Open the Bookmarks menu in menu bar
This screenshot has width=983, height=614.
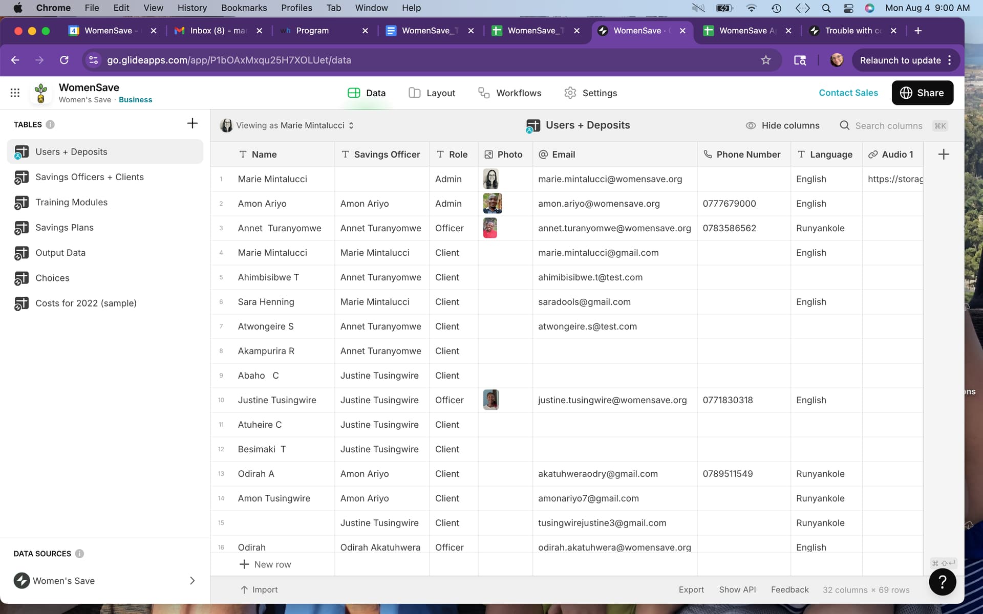(244, 8)
